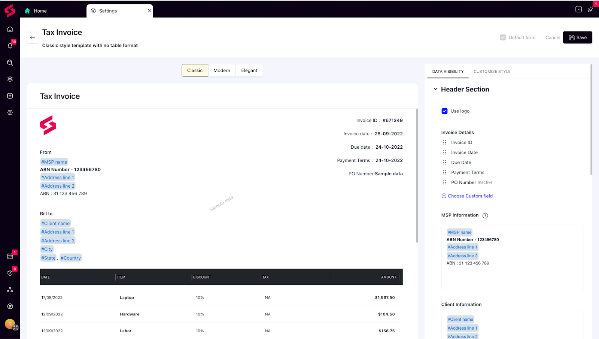
Task: Click the DISCOUNT column header in preview table
Action: pos(202,277)
